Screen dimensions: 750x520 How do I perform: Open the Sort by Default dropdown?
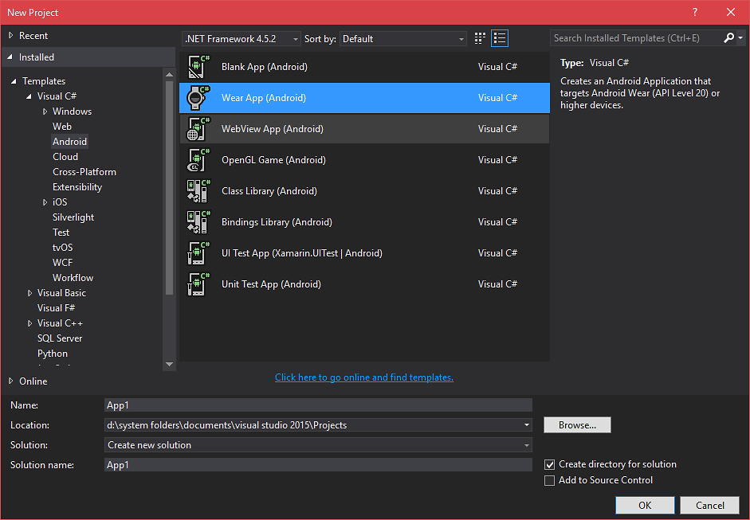point(402,39)
